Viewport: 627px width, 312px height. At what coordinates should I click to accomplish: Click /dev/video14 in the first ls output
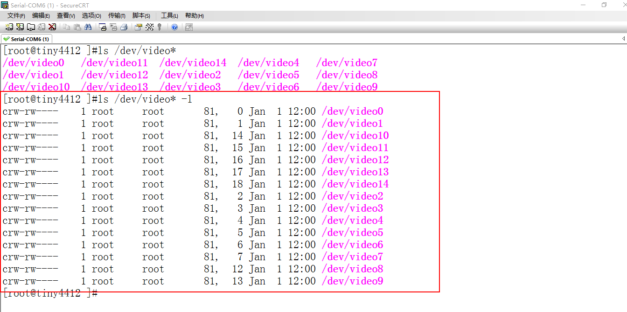click(193, 63)
